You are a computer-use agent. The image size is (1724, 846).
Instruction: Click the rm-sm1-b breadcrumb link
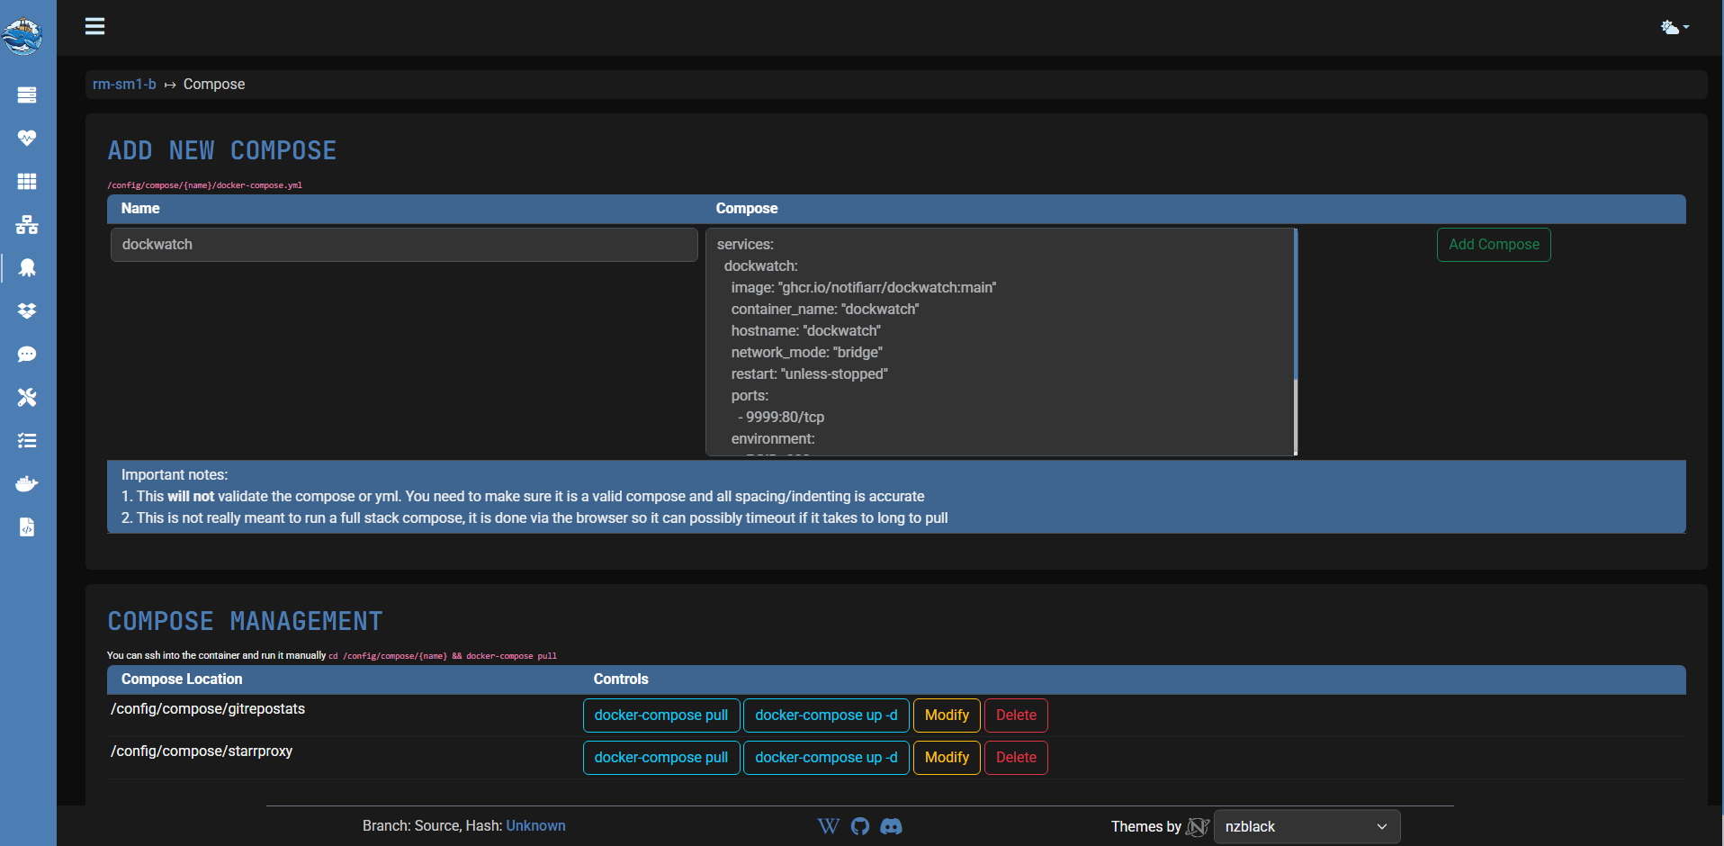[124, 84]
